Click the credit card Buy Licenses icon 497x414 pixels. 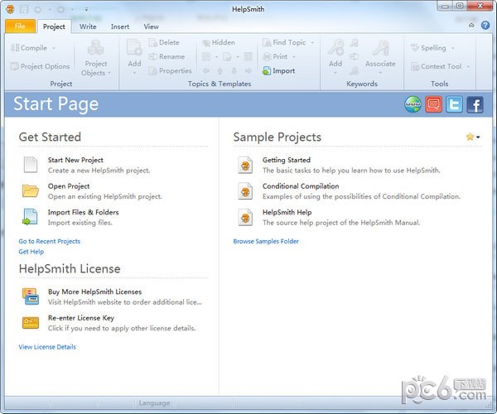pos(31,296)
